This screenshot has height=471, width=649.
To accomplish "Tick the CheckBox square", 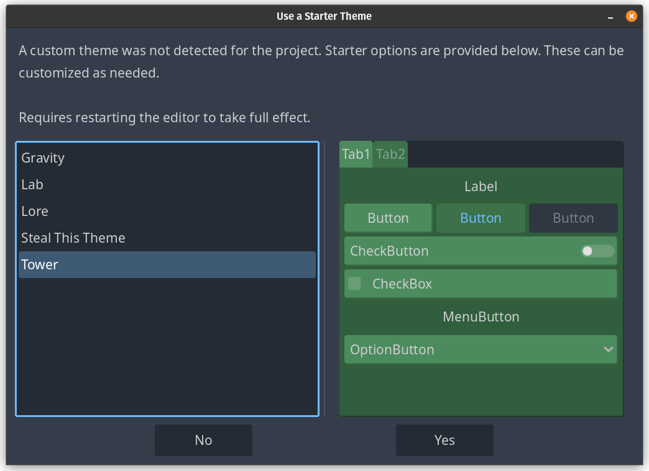I will tap(354, 284).
